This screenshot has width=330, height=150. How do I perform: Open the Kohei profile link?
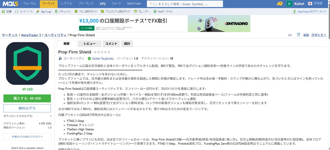click(x=299, y=4)
